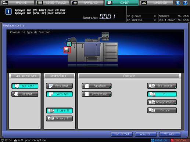Switch to the MACHINE tab
The width and height of the screenshot is (190, 142).
18,3
